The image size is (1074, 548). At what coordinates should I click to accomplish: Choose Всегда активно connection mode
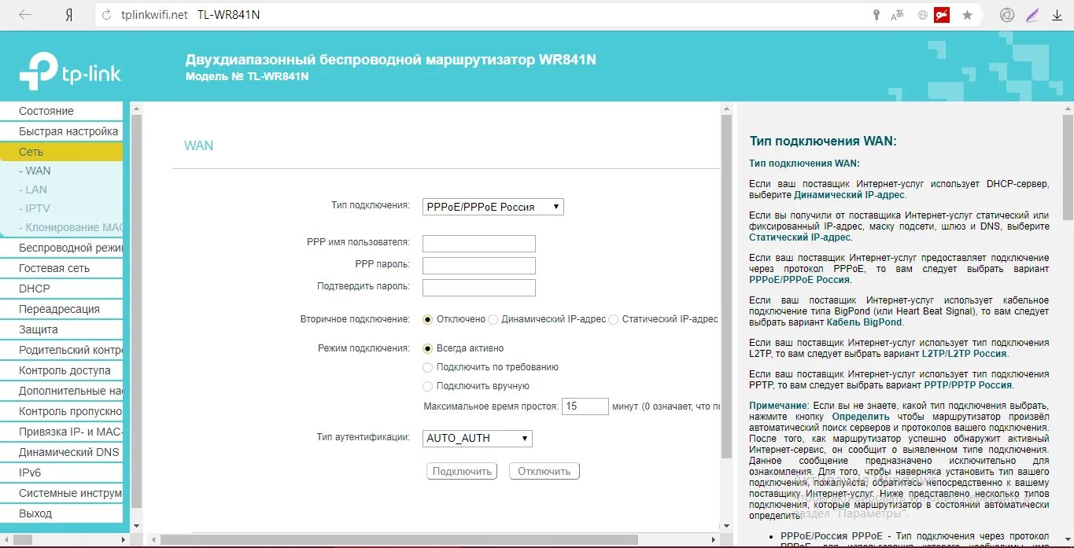(x=428, y=348)
